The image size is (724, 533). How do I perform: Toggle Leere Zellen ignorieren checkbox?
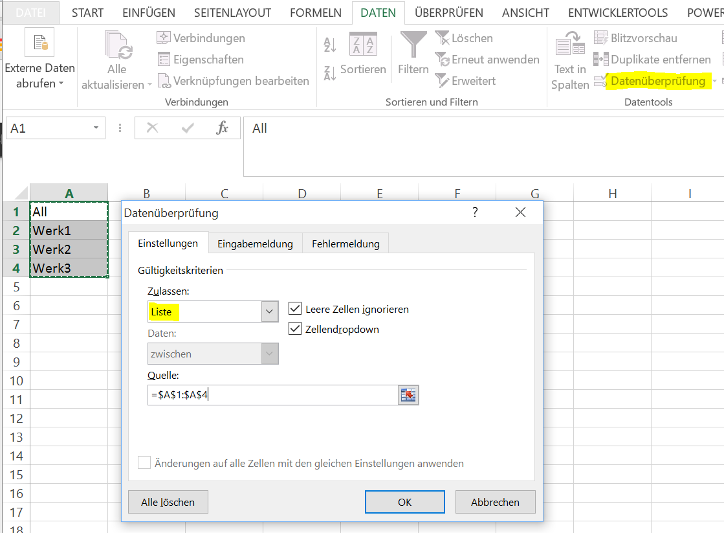pyautogui.click(x=295, y=308)
